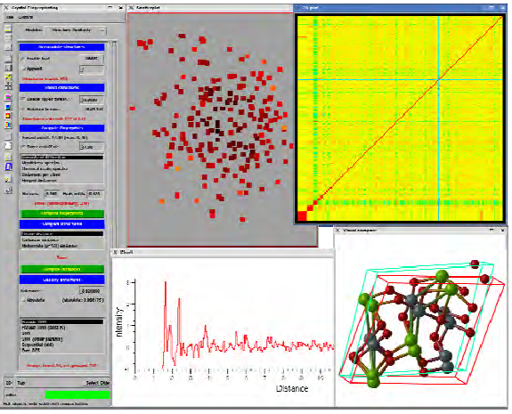Click the tolerance field showing 0.020000
The height and width of the screenshot is (414, 512).
click(92, 290)
